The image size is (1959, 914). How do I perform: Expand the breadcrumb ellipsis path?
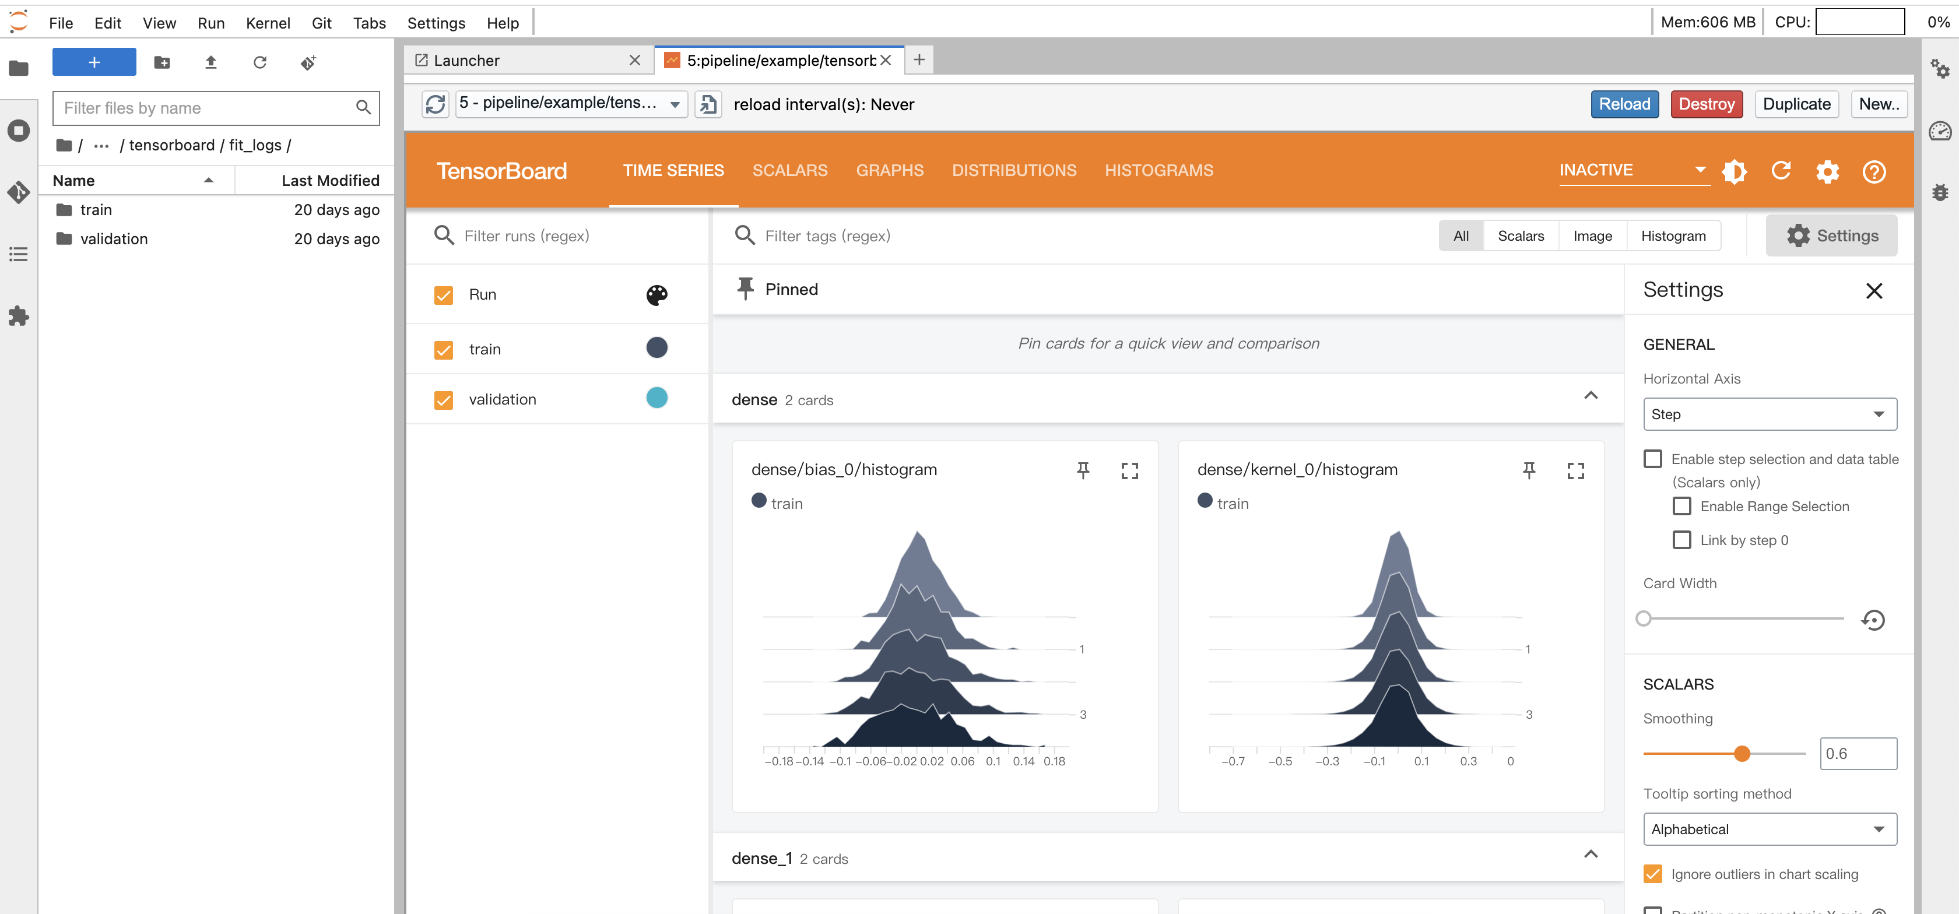coord(101,145)
